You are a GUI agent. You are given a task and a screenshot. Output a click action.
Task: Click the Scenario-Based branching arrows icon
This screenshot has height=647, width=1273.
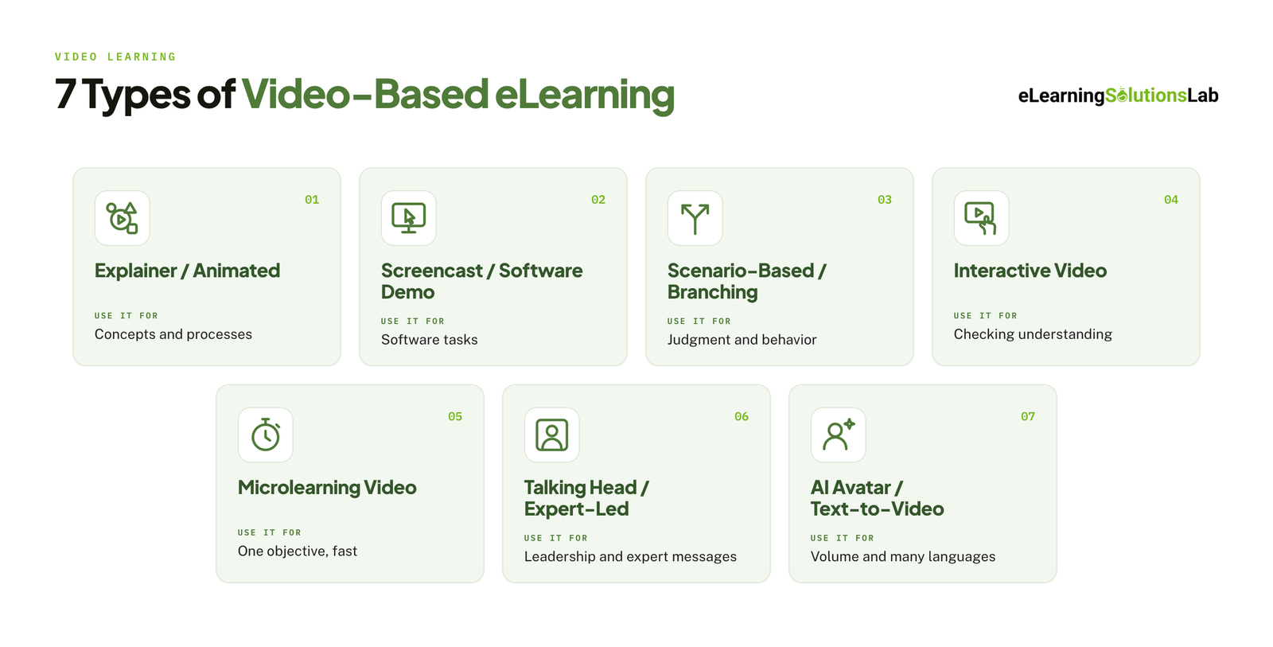pos(695,218)
